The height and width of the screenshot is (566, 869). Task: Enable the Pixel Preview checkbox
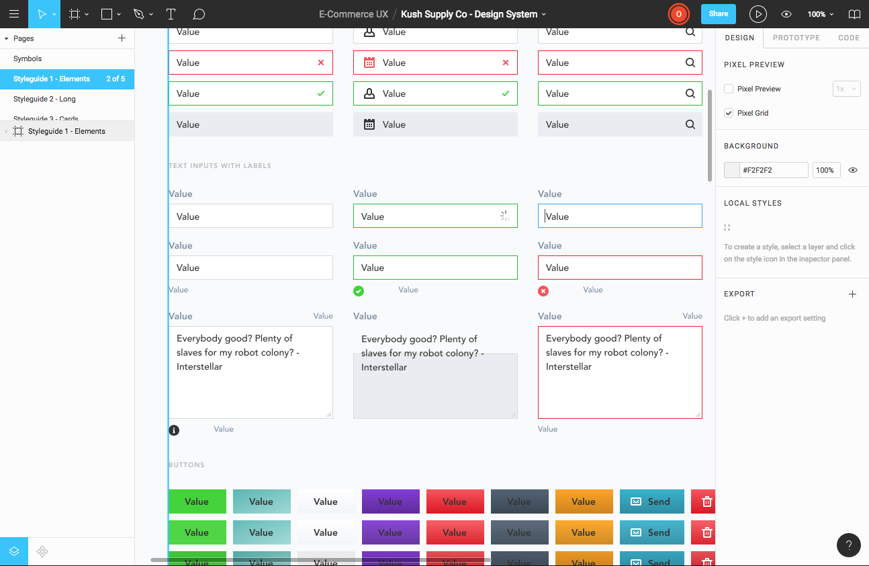point(729,89)
